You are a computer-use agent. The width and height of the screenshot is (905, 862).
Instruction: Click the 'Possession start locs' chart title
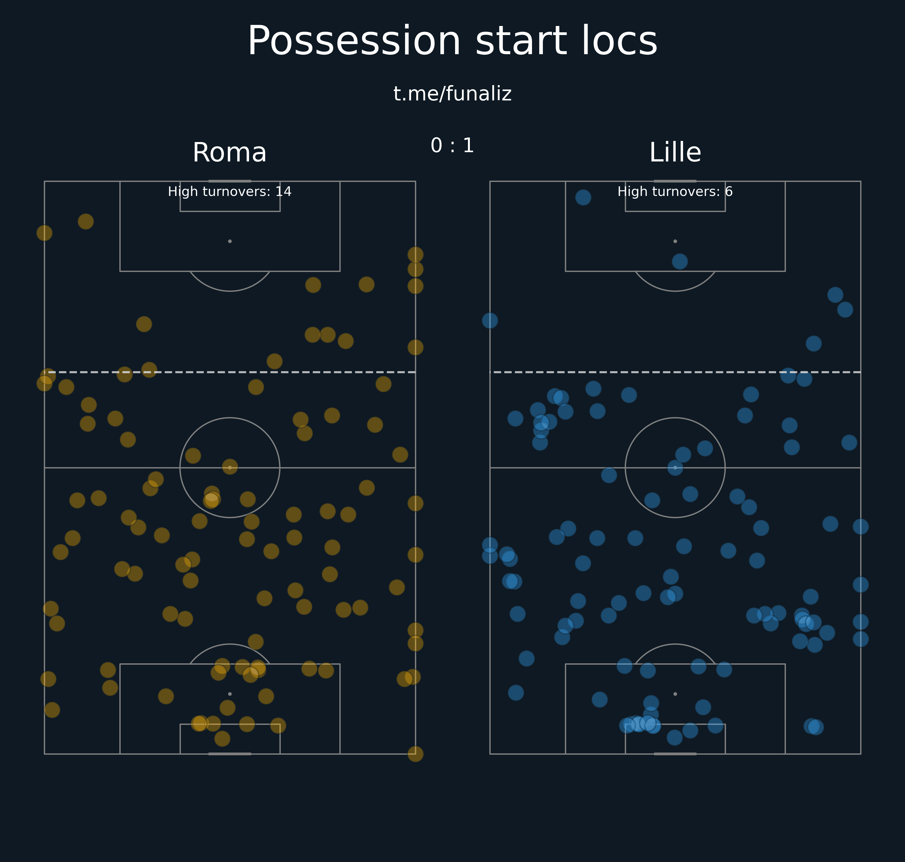(452, 41)
